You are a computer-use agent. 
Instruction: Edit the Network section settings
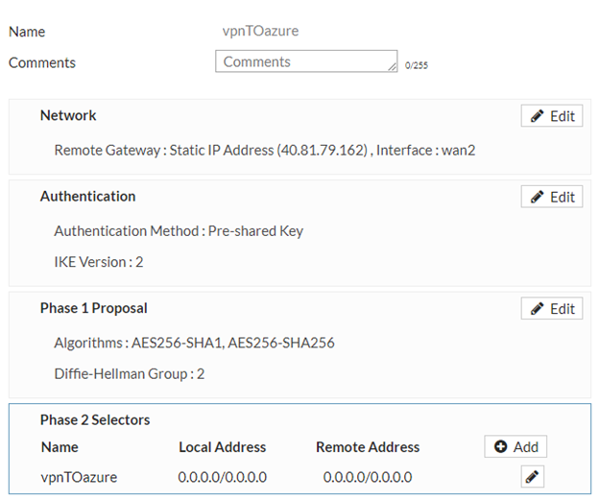(552, 116)
